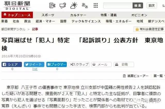Save article with スクラップ button
The width and height of the screenshot is (165, 109).
point(79,65)
